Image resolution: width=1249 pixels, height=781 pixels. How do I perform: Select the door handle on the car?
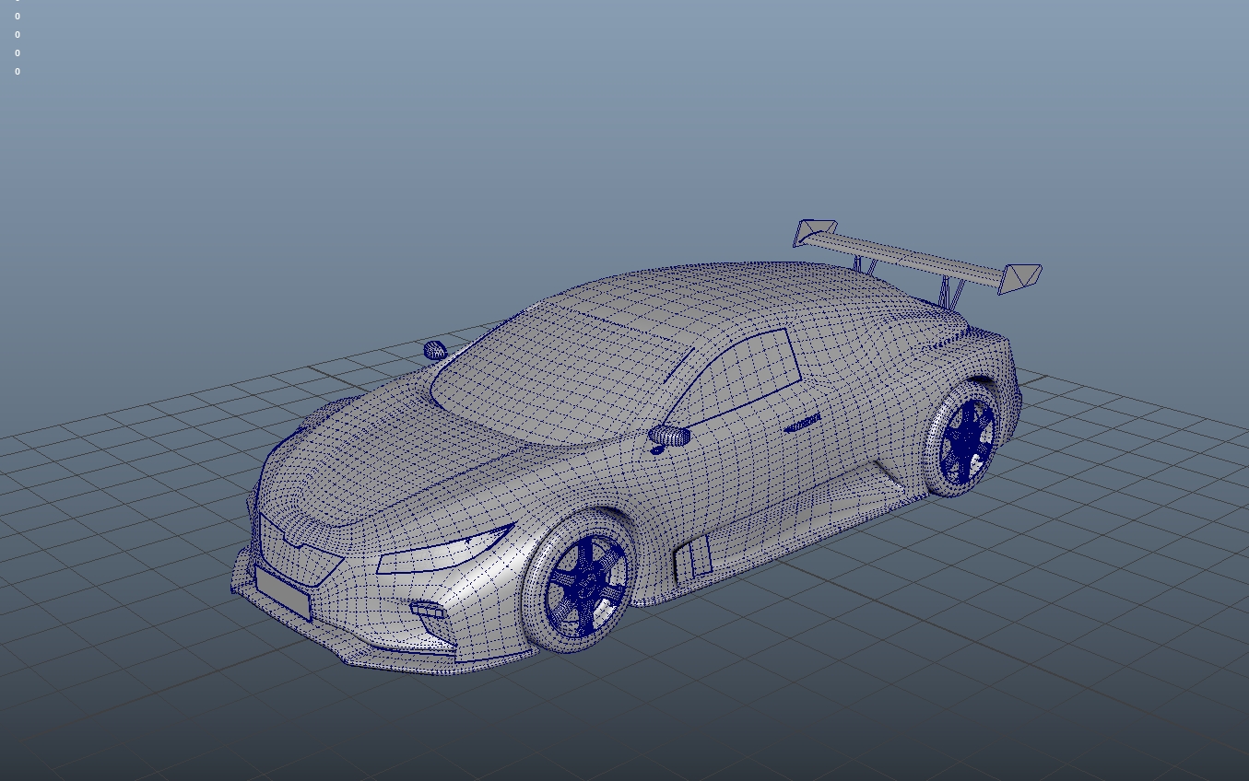(x=803, y=423)
